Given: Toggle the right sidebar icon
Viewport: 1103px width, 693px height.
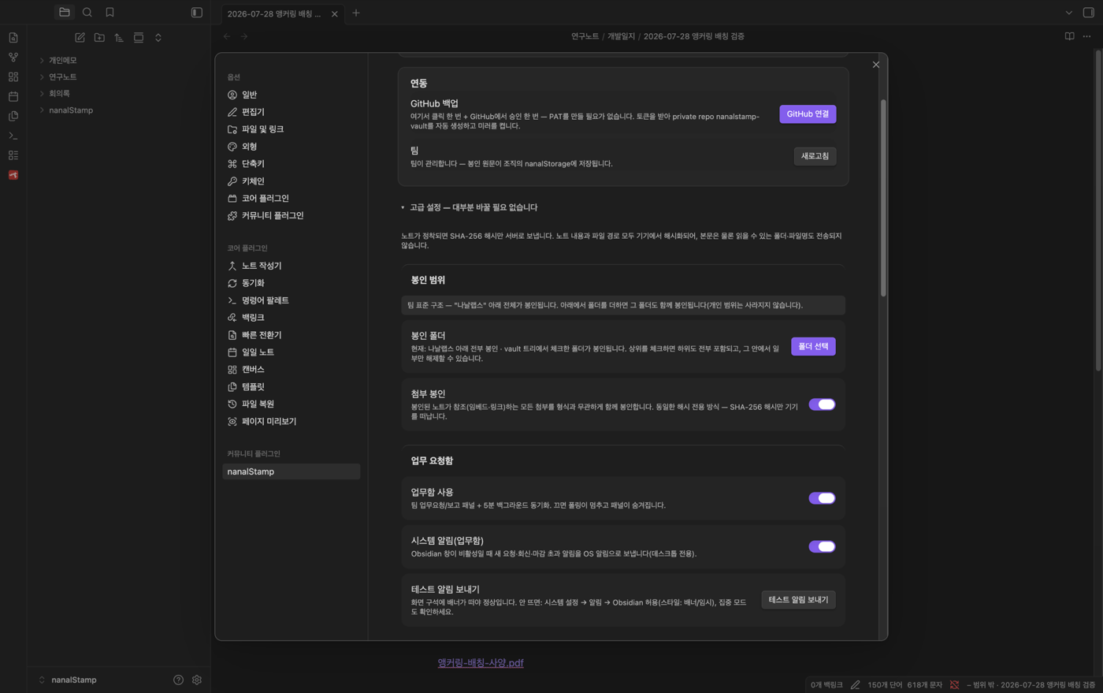Looking at the screenshot, I should click(x=1089, y=13).
